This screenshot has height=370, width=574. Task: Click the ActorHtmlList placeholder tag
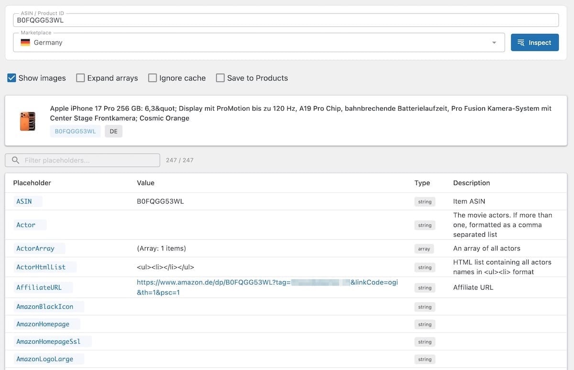coord(41,267)
